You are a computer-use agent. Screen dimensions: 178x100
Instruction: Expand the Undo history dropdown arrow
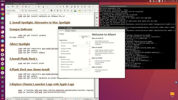coord(50,7)
